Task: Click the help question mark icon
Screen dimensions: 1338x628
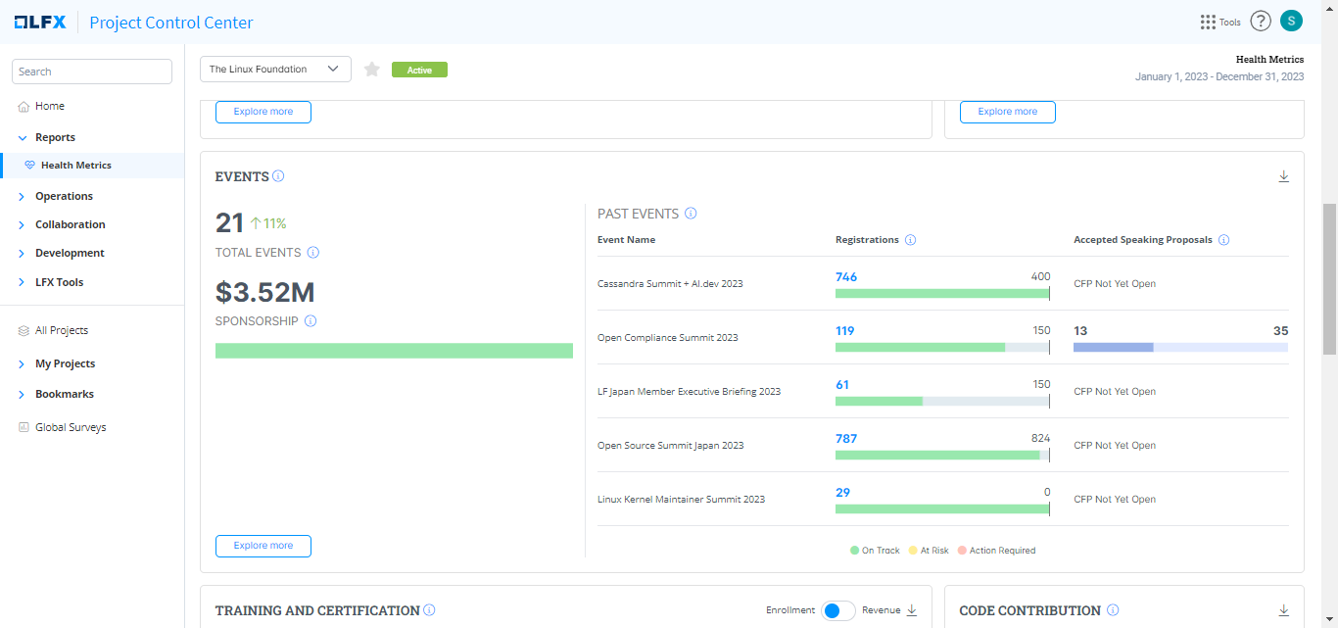Action: click(x=1261, y=22)
